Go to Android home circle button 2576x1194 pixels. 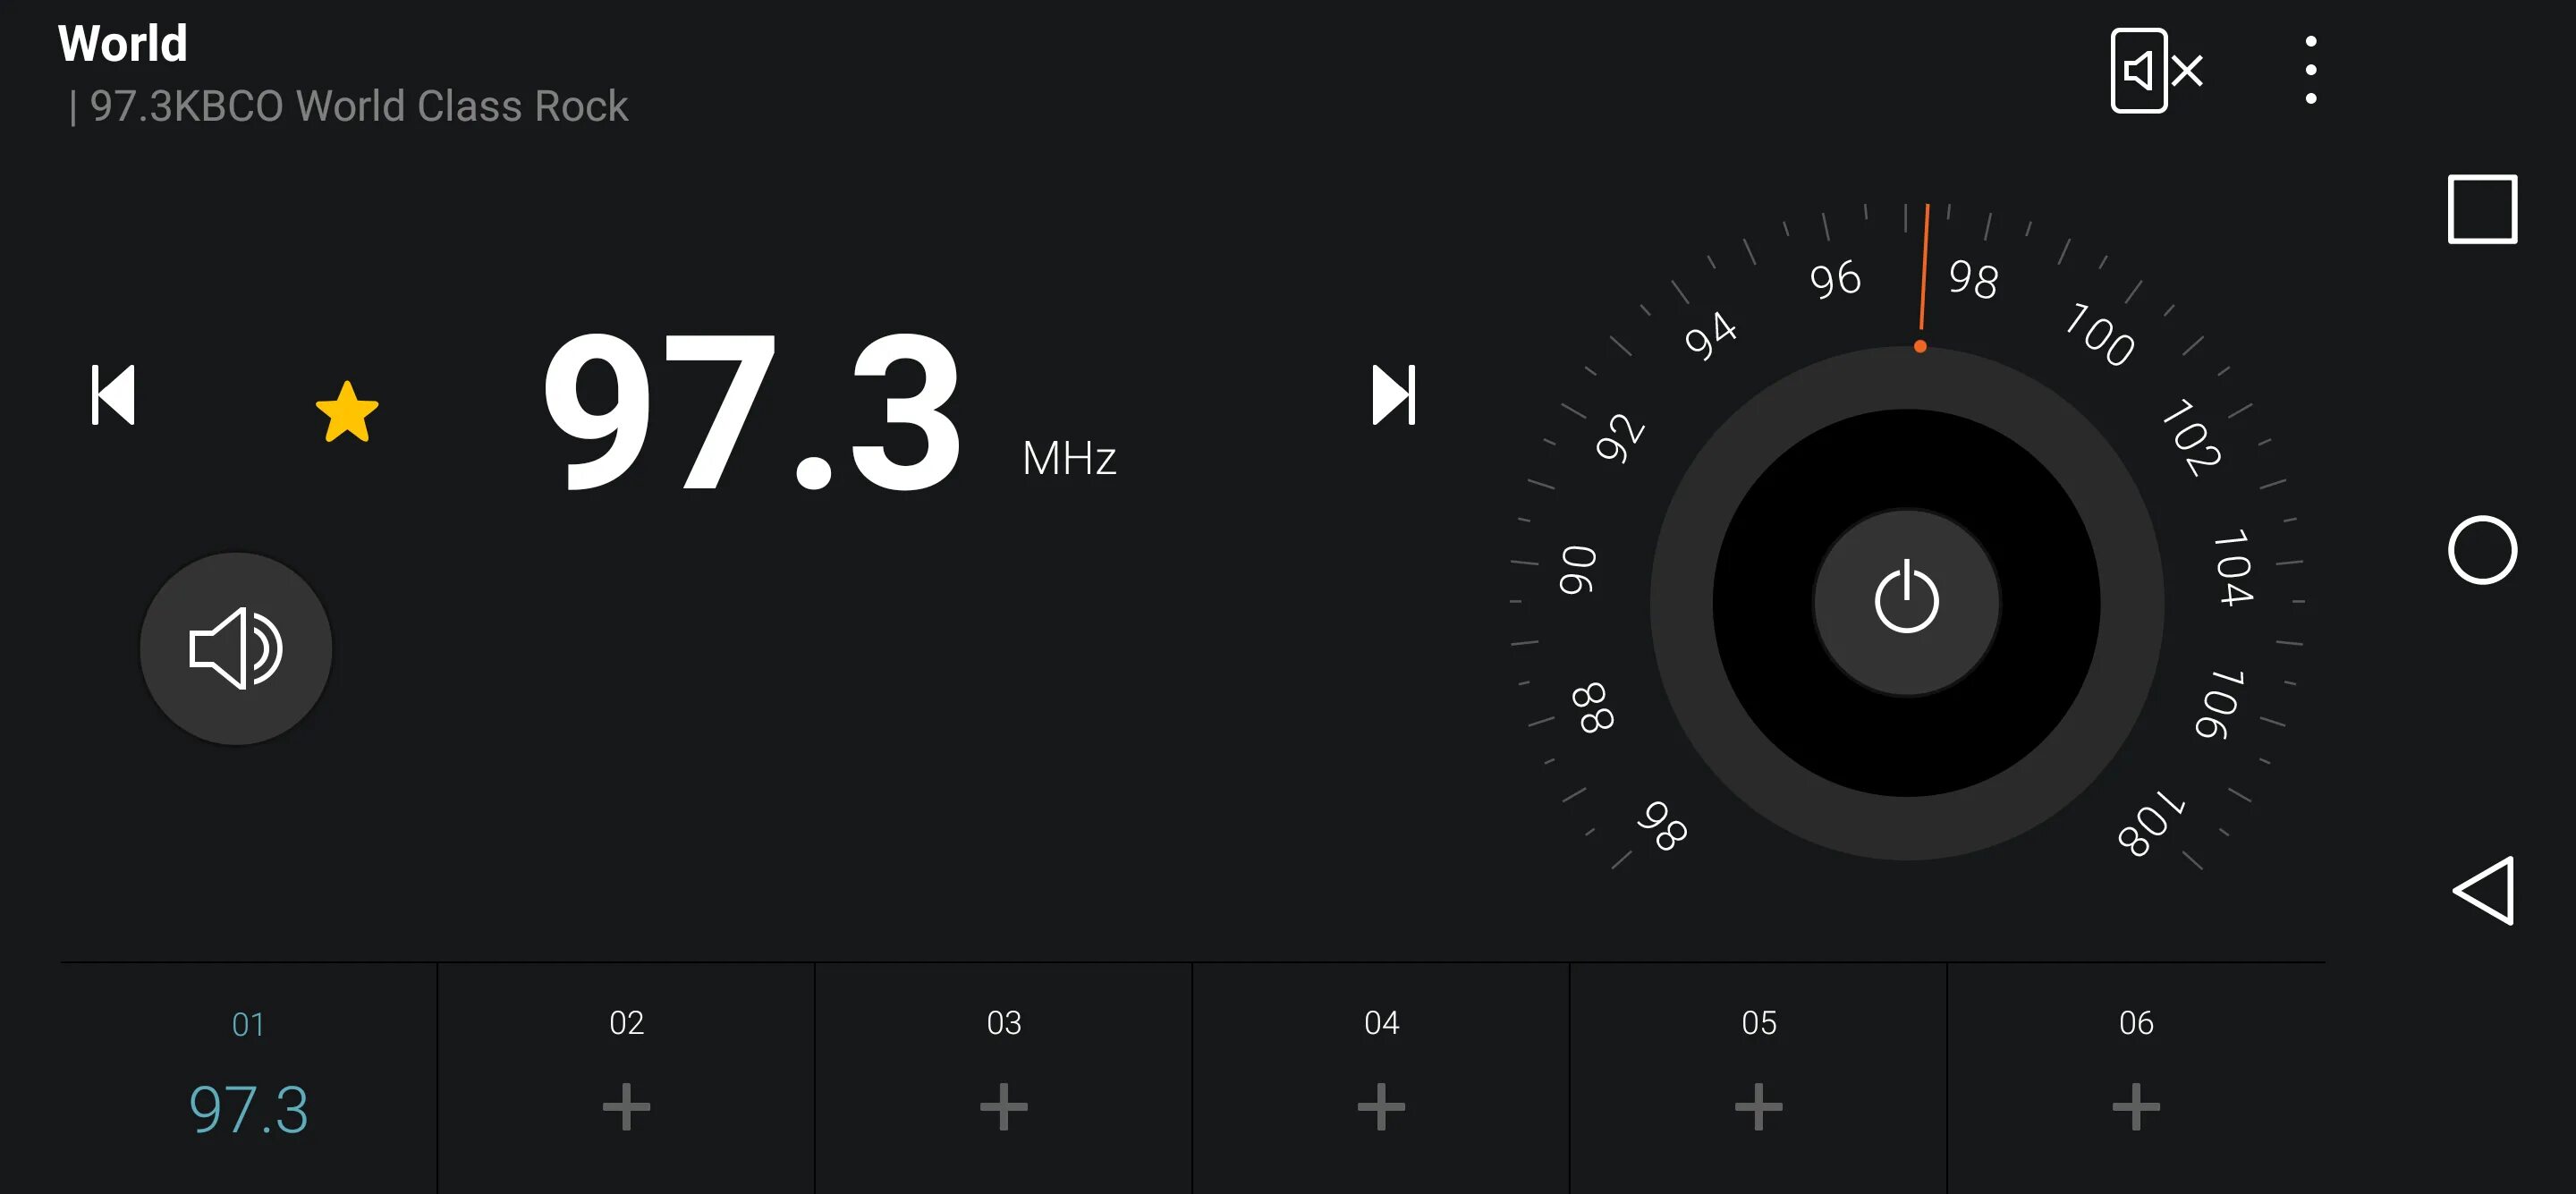2482,550
